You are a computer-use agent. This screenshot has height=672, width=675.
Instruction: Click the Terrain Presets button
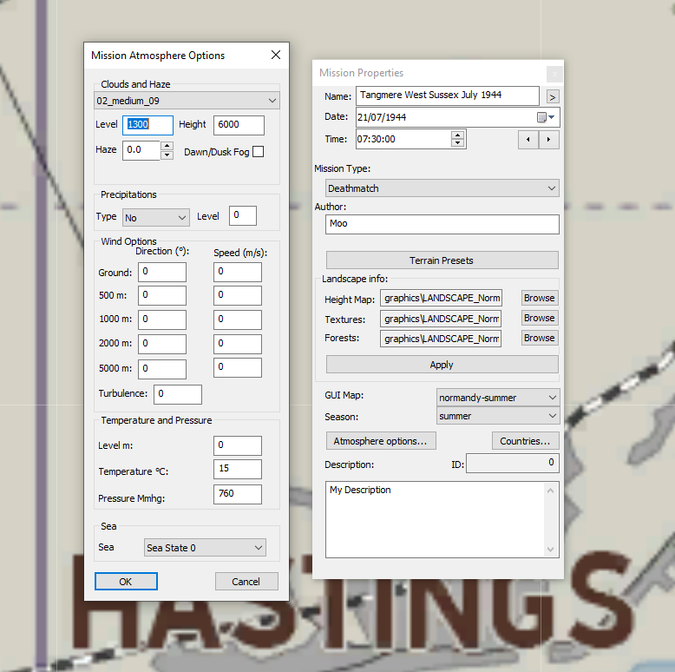[442, 260]
